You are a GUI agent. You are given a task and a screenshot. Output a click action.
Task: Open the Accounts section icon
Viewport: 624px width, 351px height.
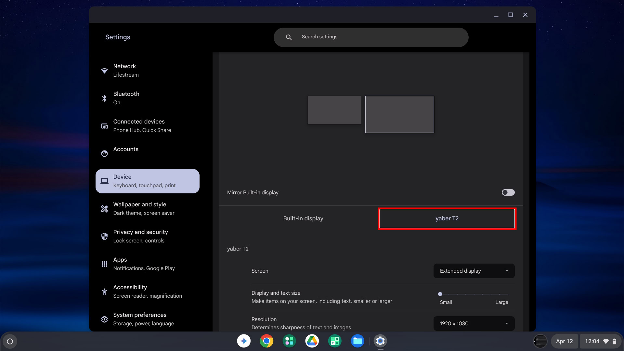(104, 153)
